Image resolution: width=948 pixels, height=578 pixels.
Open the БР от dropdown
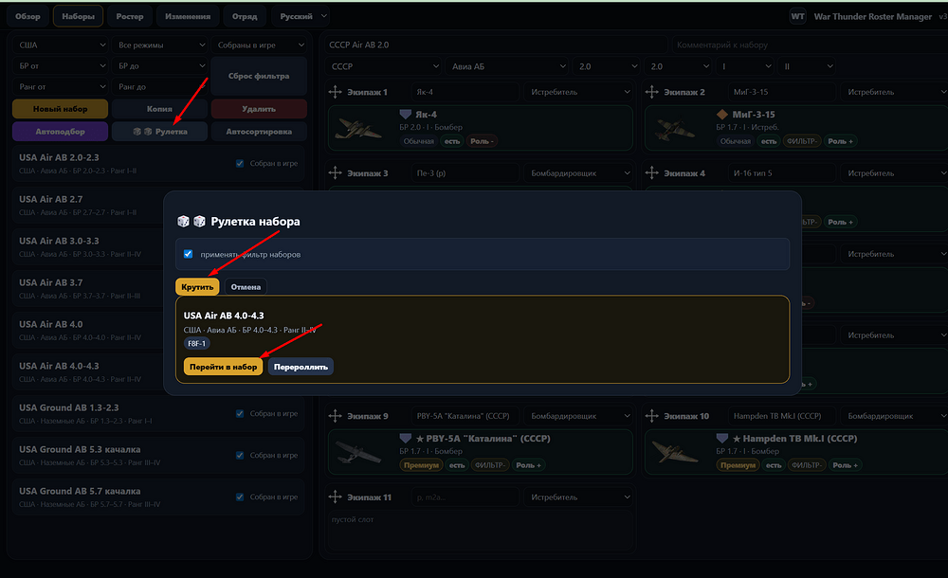60,66
